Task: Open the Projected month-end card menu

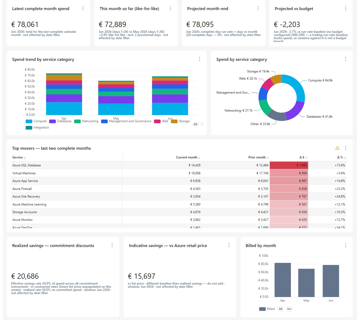Action: 258,8
